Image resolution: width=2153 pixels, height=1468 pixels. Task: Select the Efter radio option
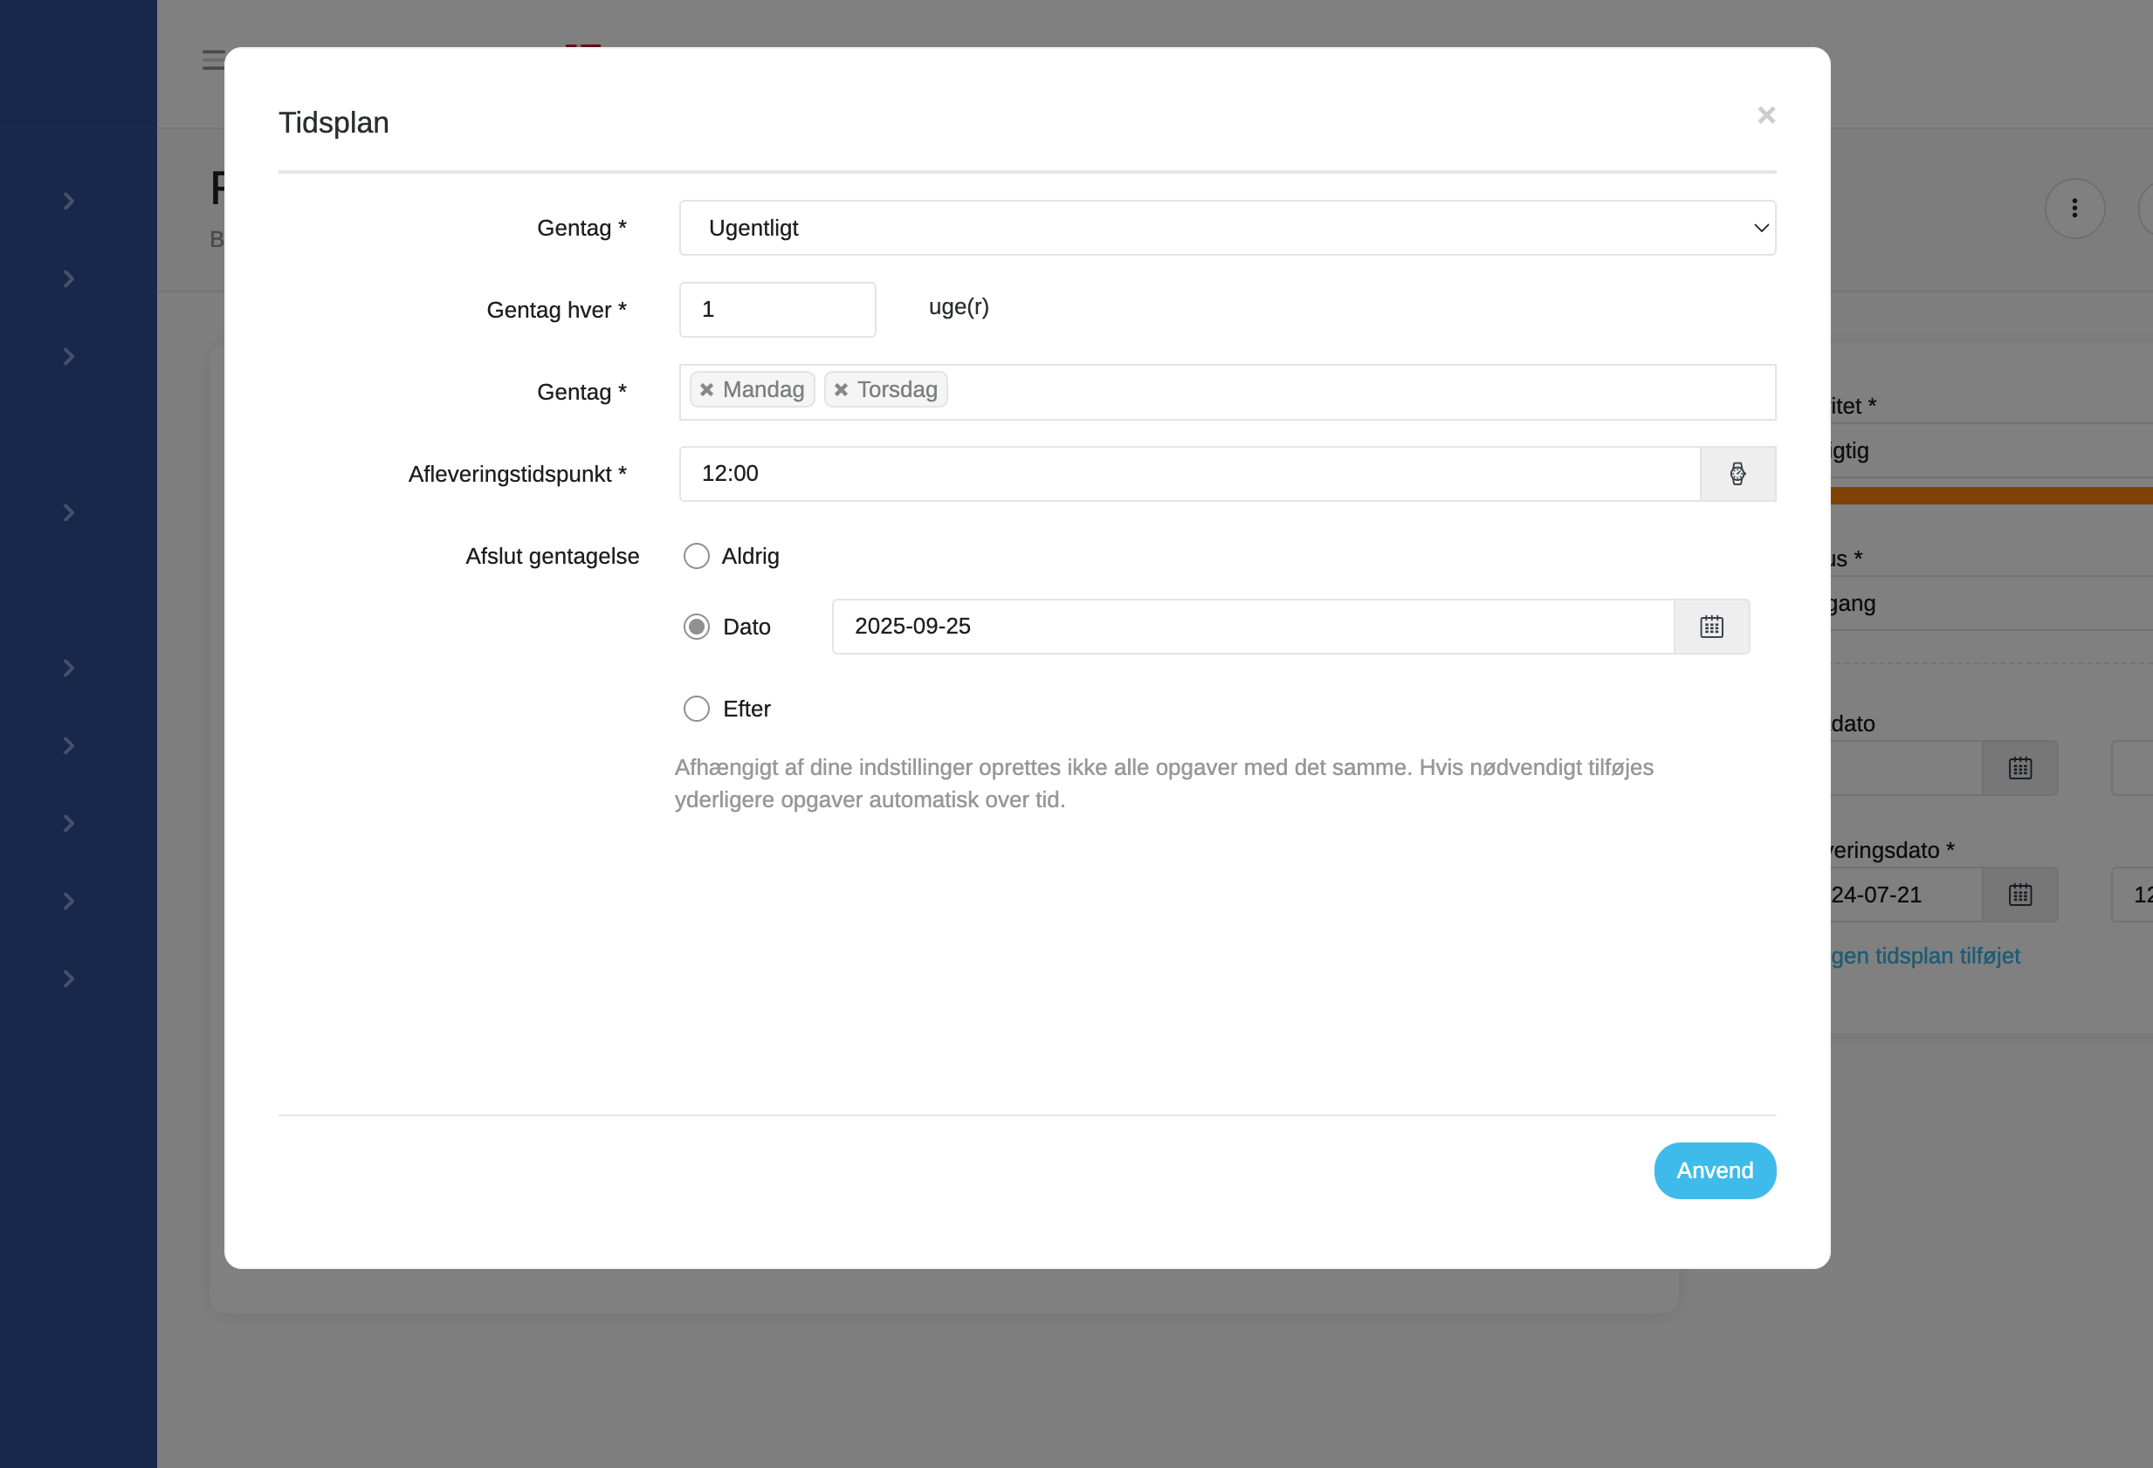697,709
